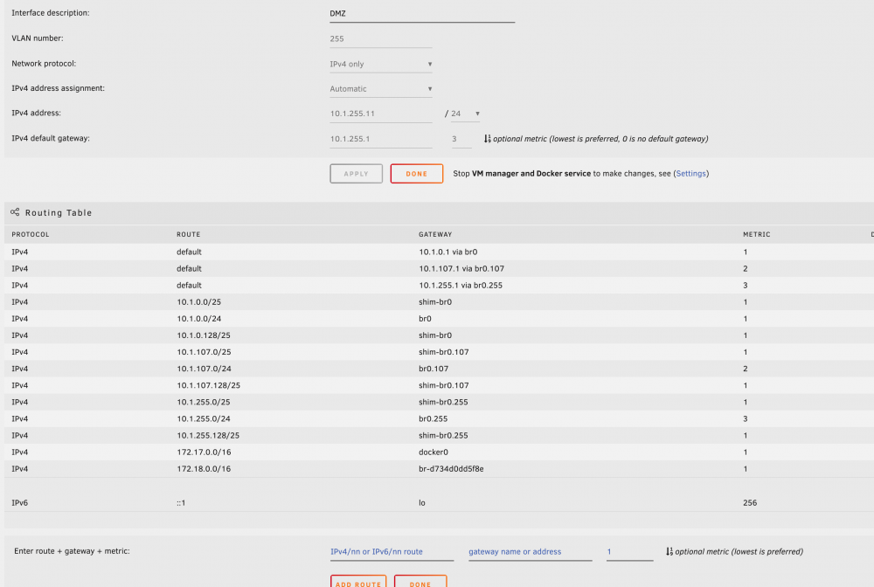Open the Network protocol dropdown

[381, 64]
